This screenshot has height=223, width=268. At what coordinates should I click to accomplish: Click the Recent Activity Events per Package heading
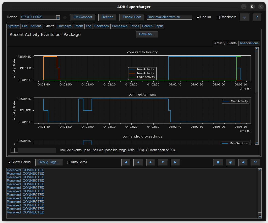(x=45, y=35)
